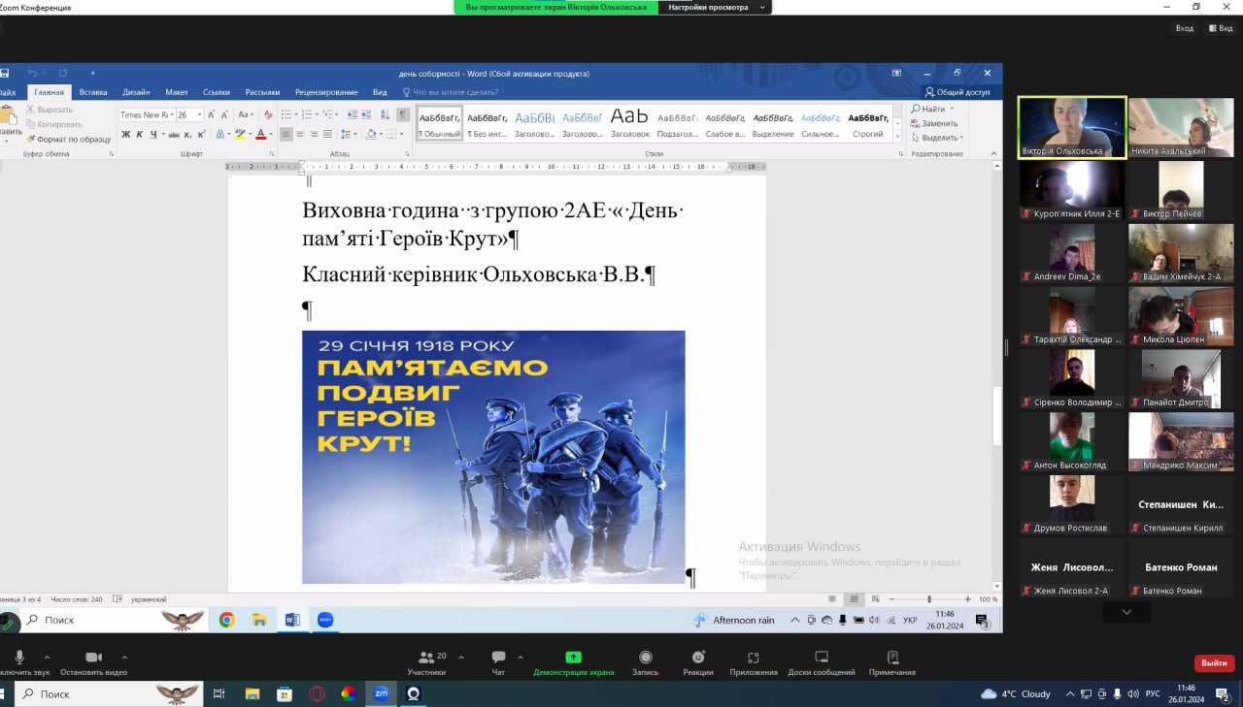
Task: Open the font color dropdown arrow
Action: [x=271, y=134]
